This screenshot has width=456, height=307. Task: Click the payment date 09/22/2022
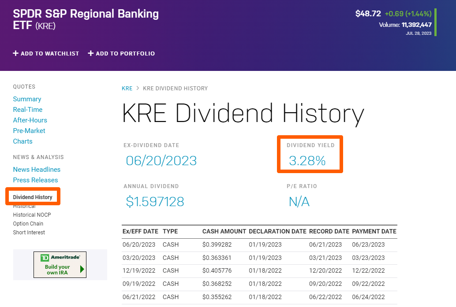(x=369, y=284)
